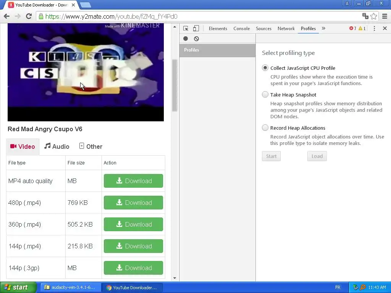Screen dimensions: 391x293
Task: Open the translate page icon in address bar
Action: tap(365, 16)
